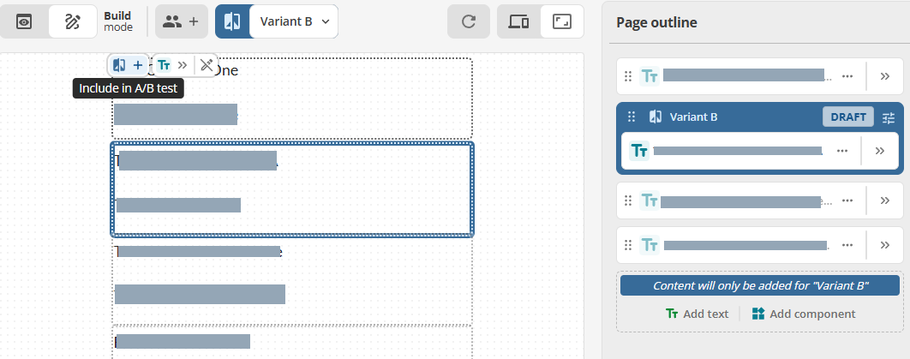The image size is (910, 359).
Task: Select the responsive device preview icon
Action: 518,22
